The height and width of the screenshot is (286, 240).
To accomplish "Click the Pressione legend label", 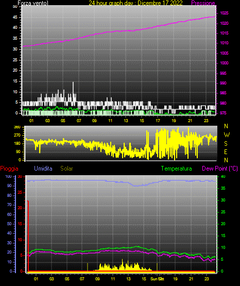I will point(203,3).
